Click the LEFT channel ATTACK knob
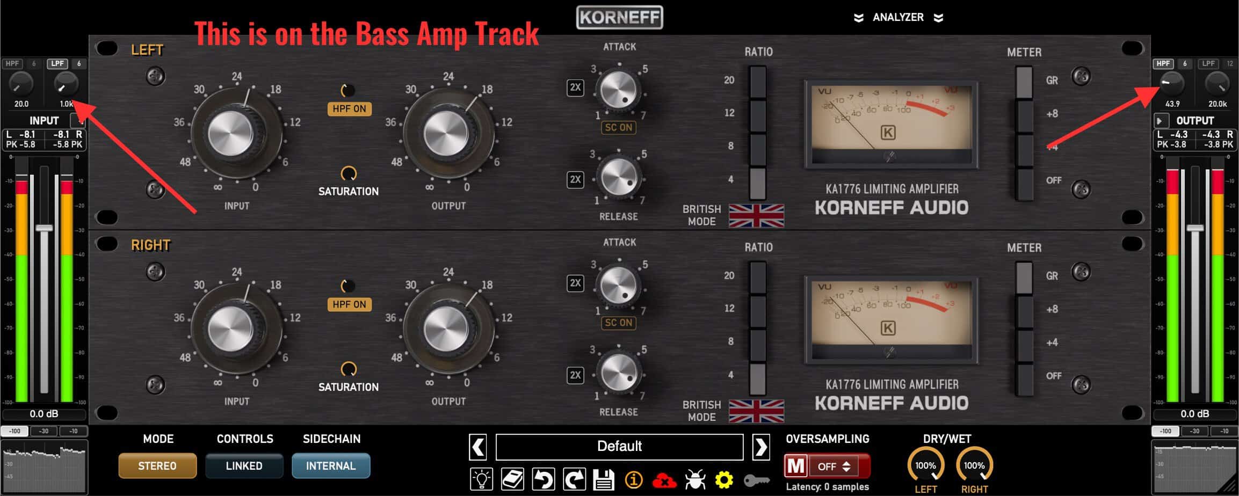Screen dimensions: 1239x496 pos(619,90)
